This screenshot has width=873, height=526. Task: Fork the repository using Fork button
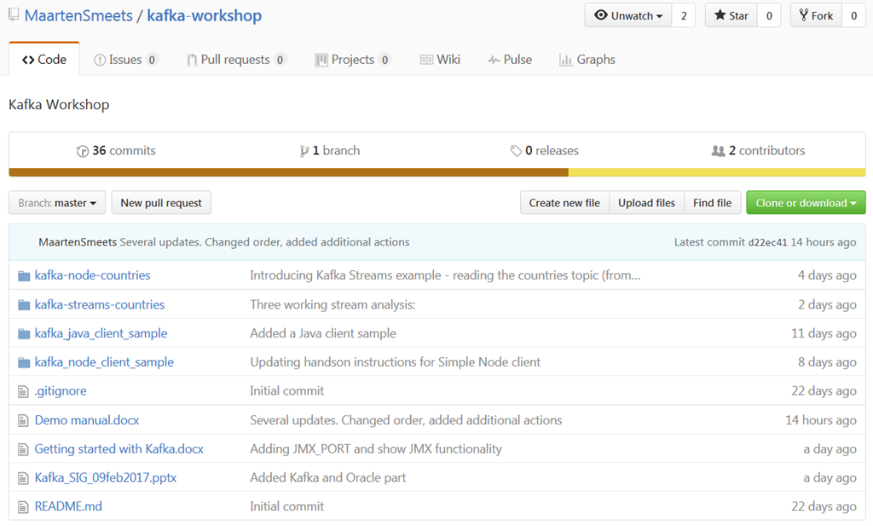coord(816,15)
